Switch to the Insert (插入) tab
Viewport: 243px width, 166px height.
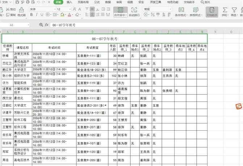69,2
